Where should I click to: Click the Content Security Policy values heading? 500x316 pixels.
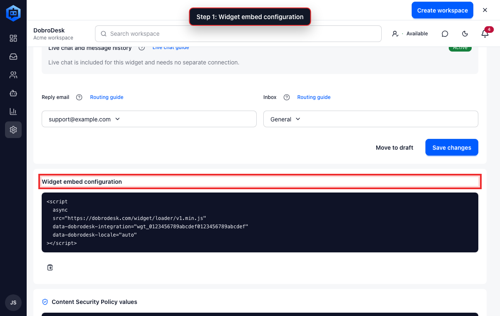(94, 302)
